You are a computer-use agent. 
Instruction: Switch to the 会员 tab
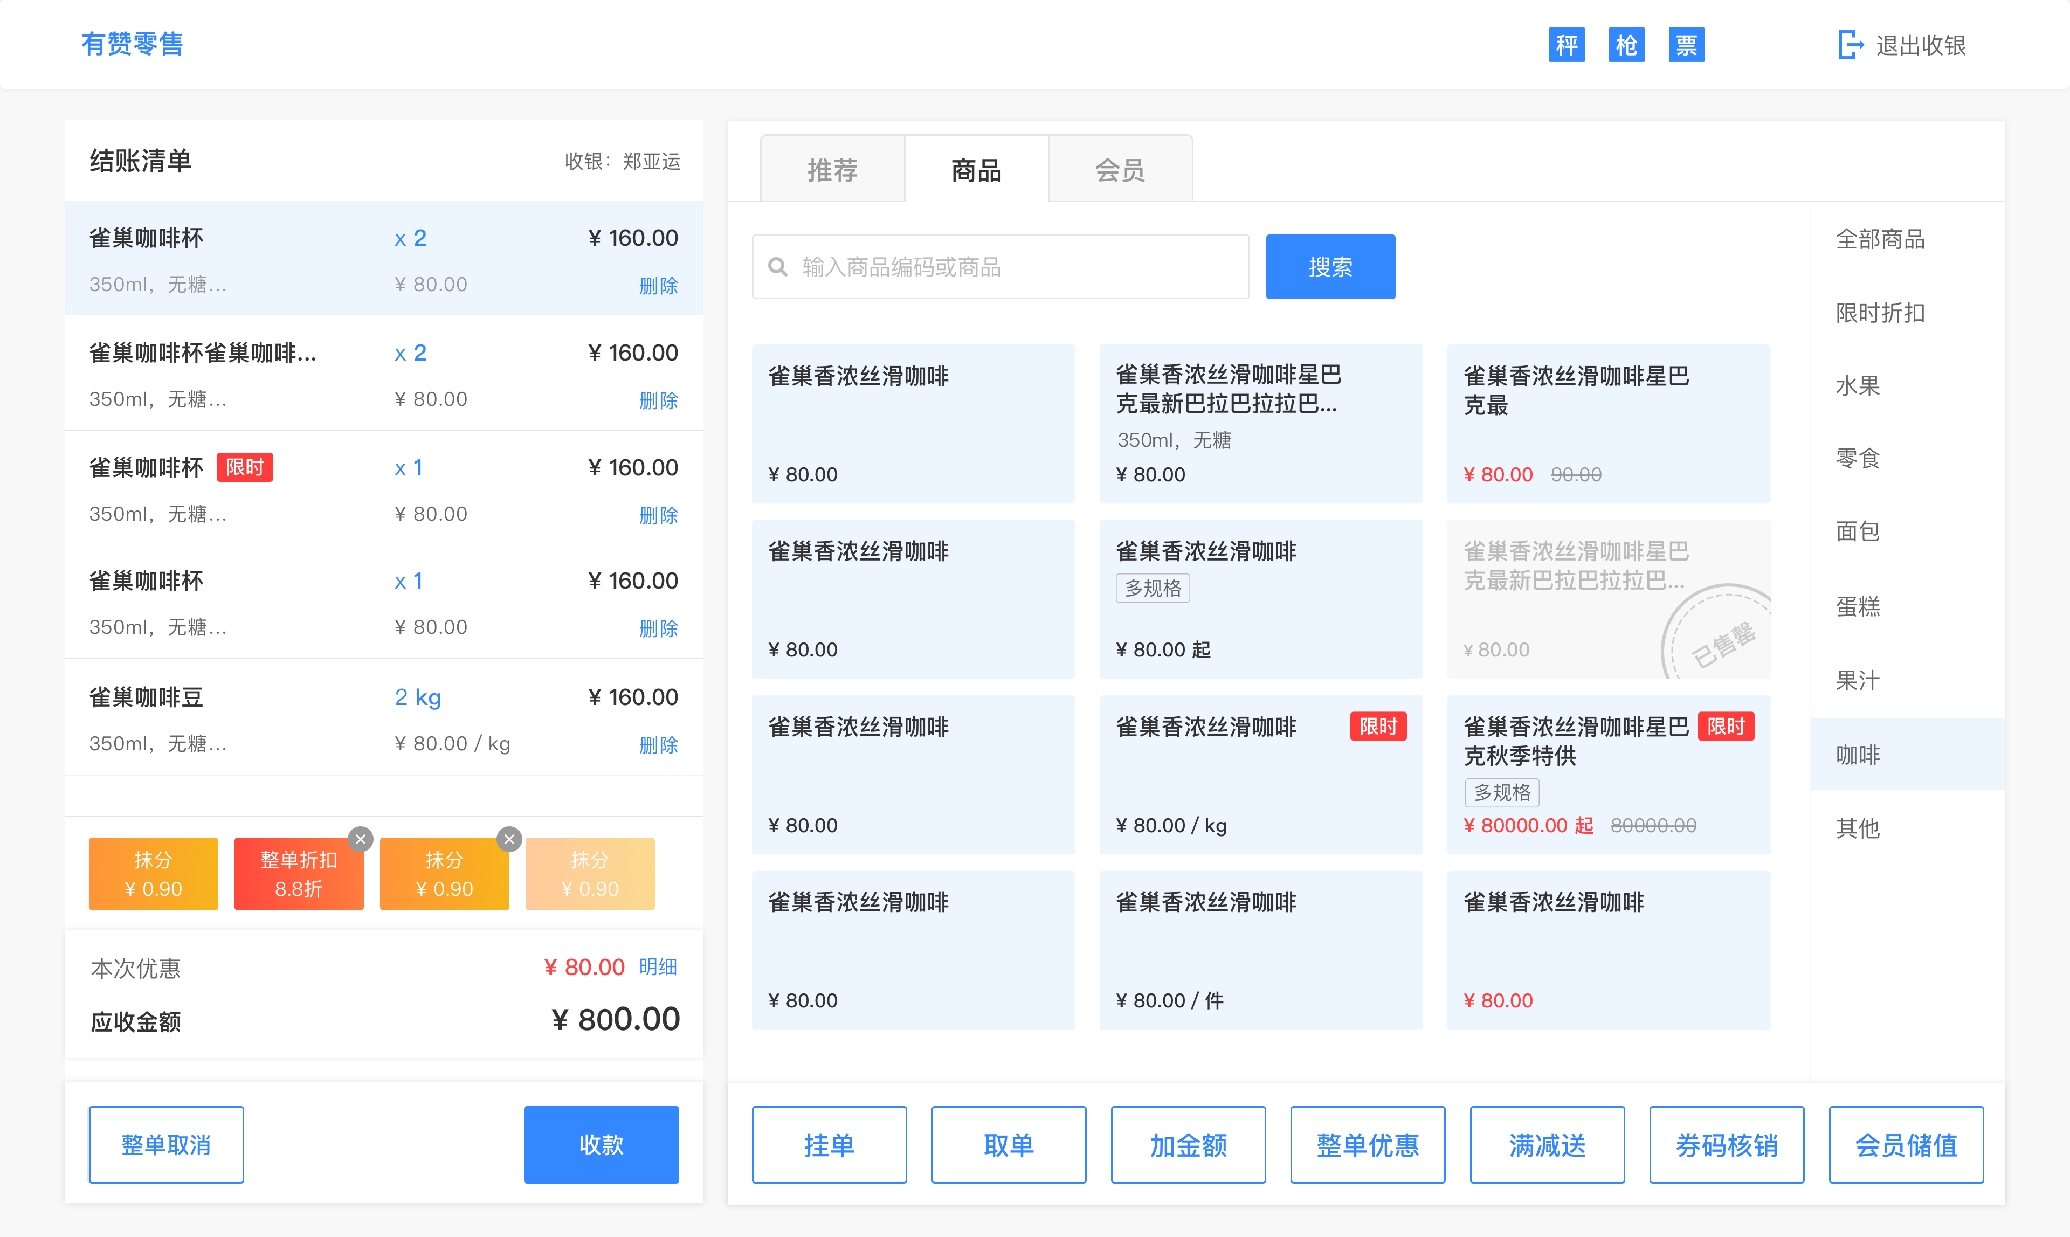1120,170
